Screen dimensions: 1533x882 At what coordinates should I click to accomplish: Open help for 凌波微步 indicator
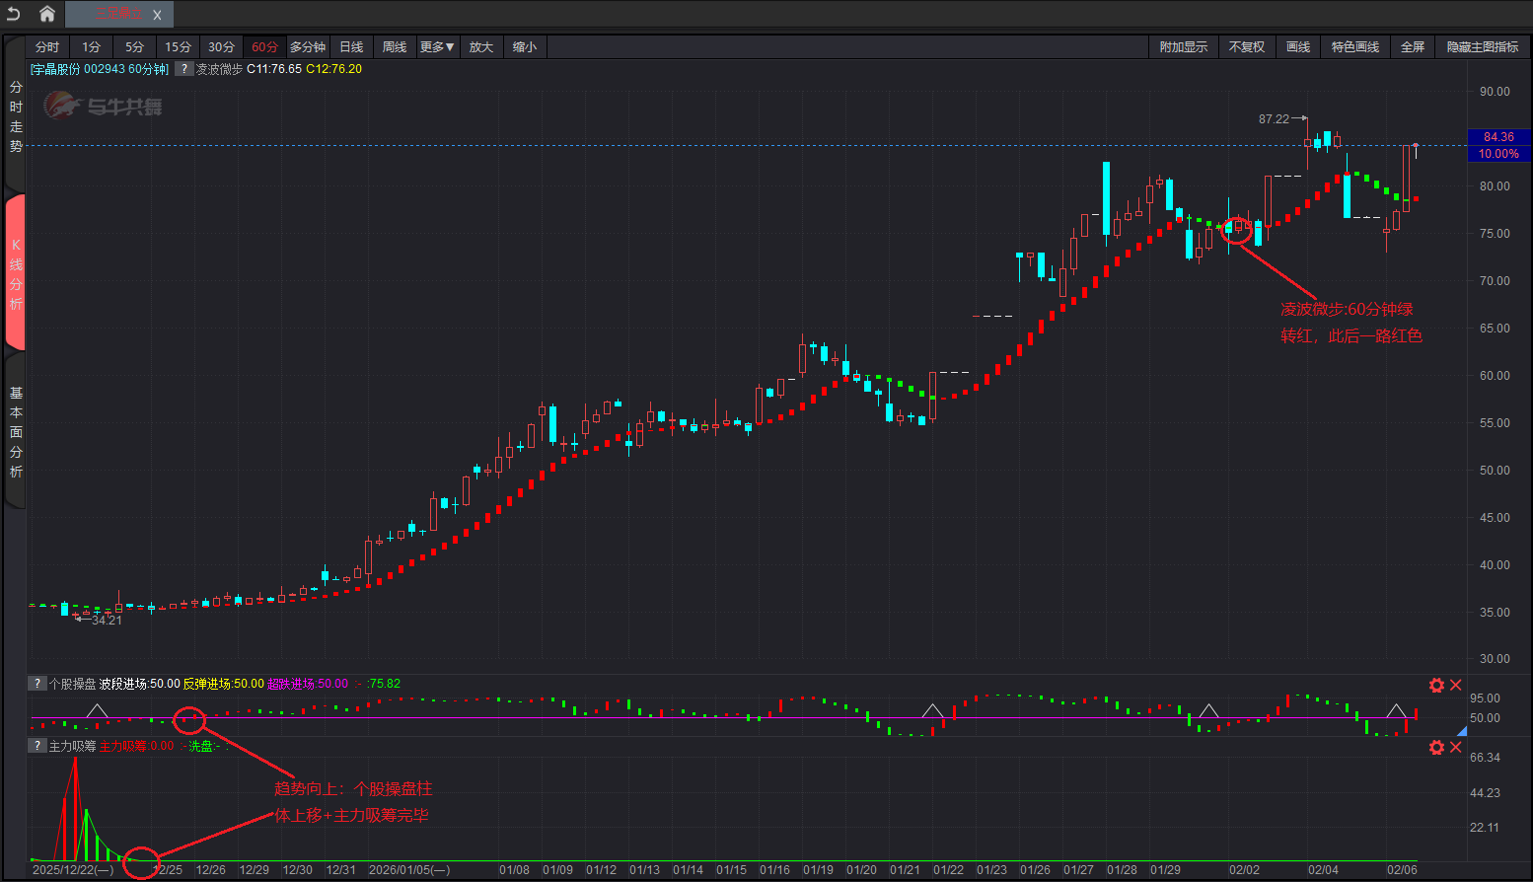(x=183, y=69)
